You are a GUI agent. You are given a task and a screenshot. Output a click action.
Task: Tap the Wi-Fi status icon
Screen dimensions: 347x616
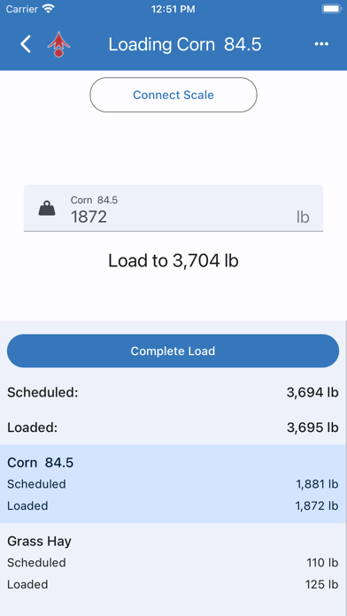49,9
